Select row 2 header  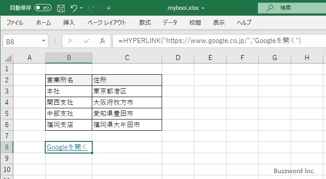[7, 80]
